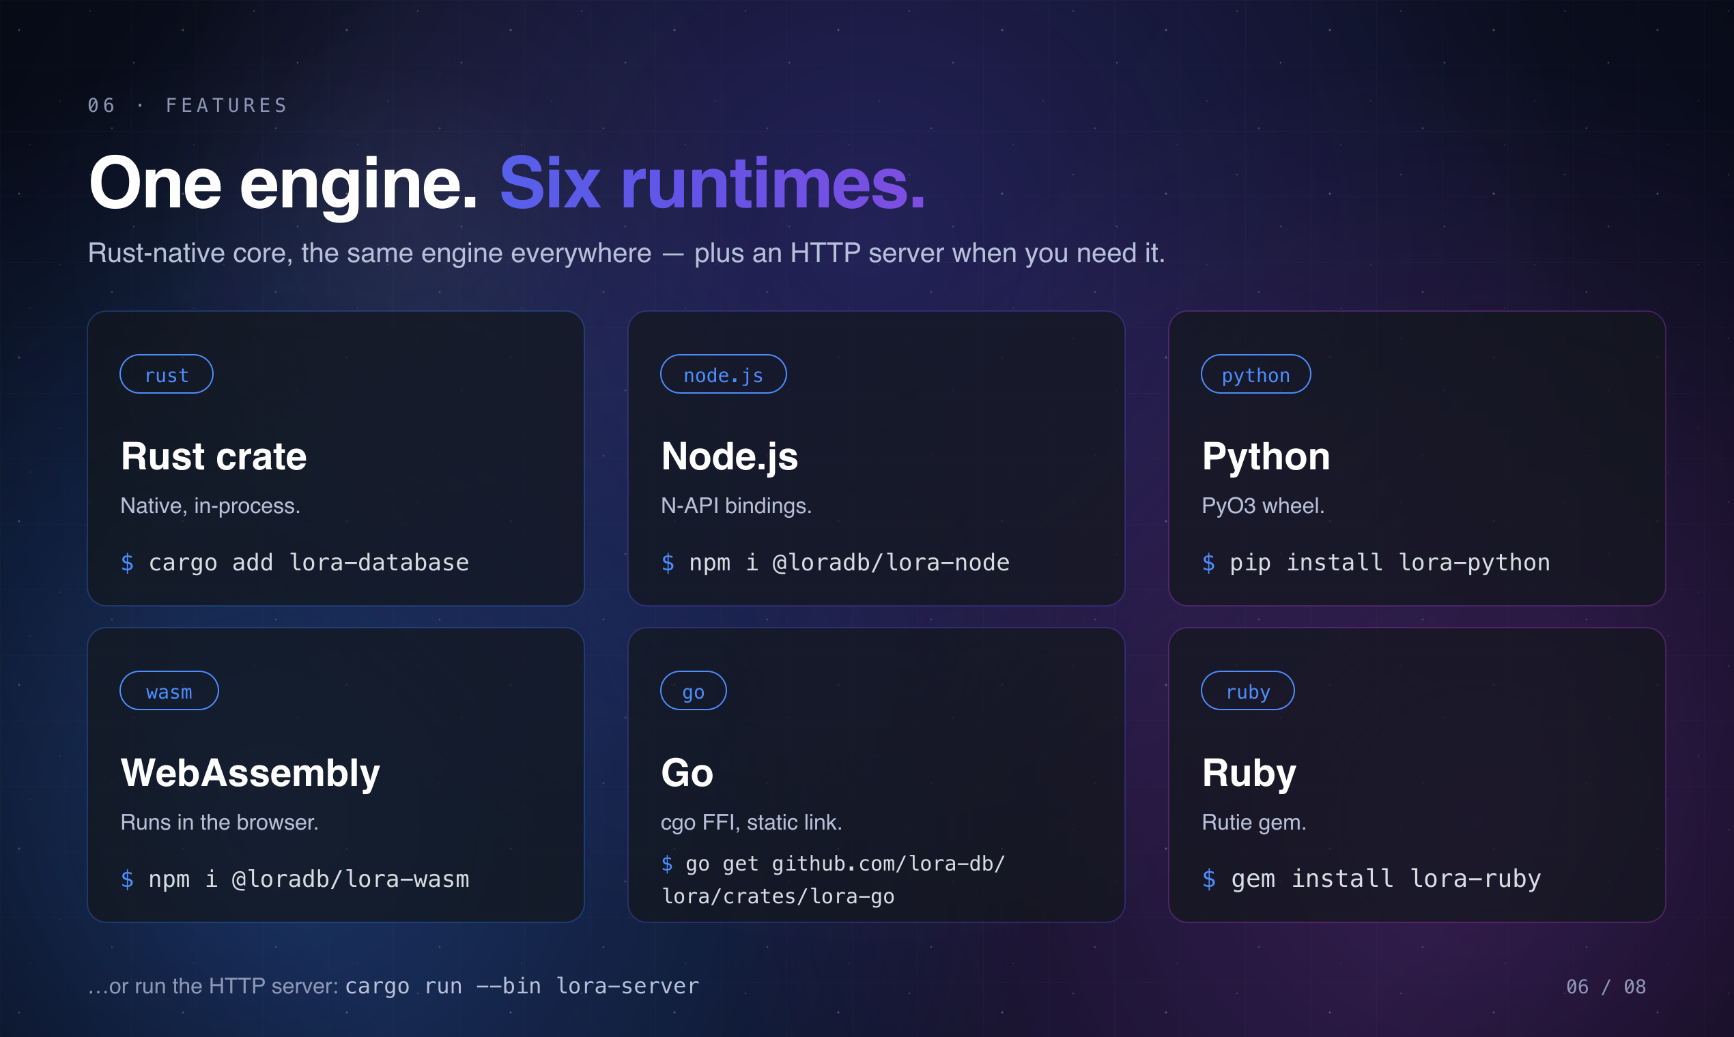Viewport: 1734px width, 1037px height.
Task: Click the "gem install lora-ruby" command
Action: (x=1386, y=879)
